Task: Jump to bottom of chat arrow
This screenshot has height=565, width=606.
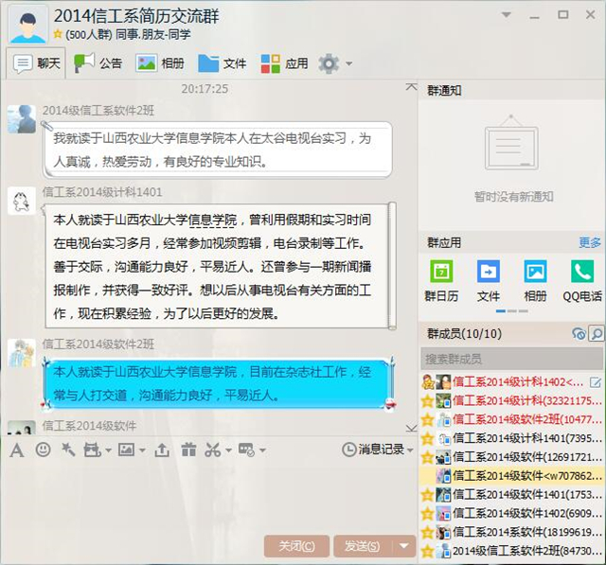Action: click(411, 428)
